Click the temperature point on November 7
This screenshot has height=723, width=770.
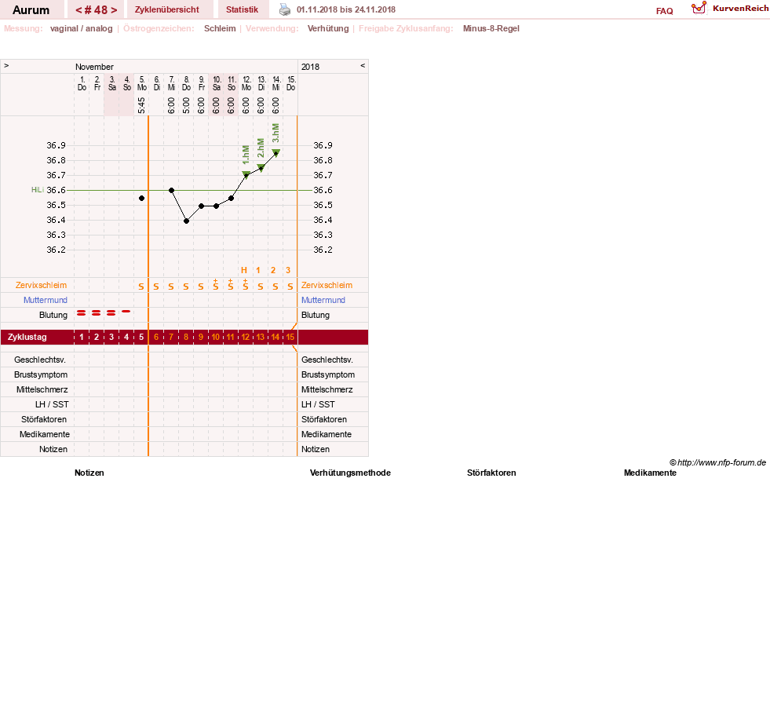click(x=171, y=190)
